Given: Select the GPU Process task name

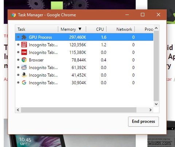Looking at the screenshot, I should [x=40, y=37].
